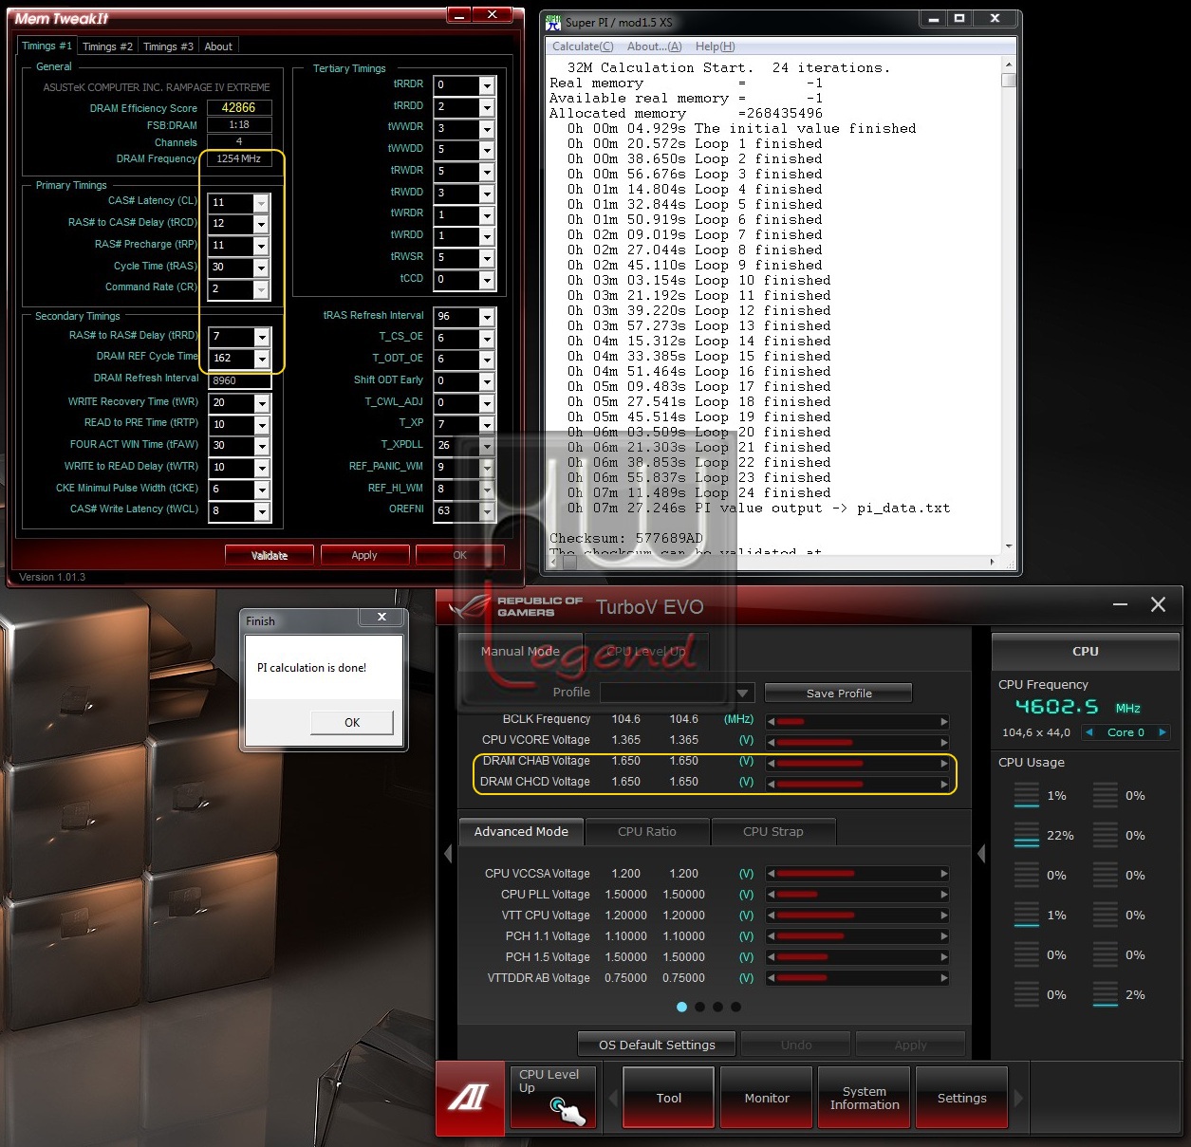The width and height of the screenshot is (1191, 1147).
Task: Increase VTT CPU Voltage right arrow
Action: point(944,916)
